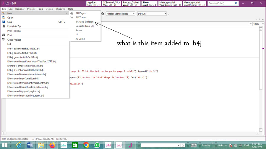Click the pink J icon in taskbar

click(x=130, y=145)
